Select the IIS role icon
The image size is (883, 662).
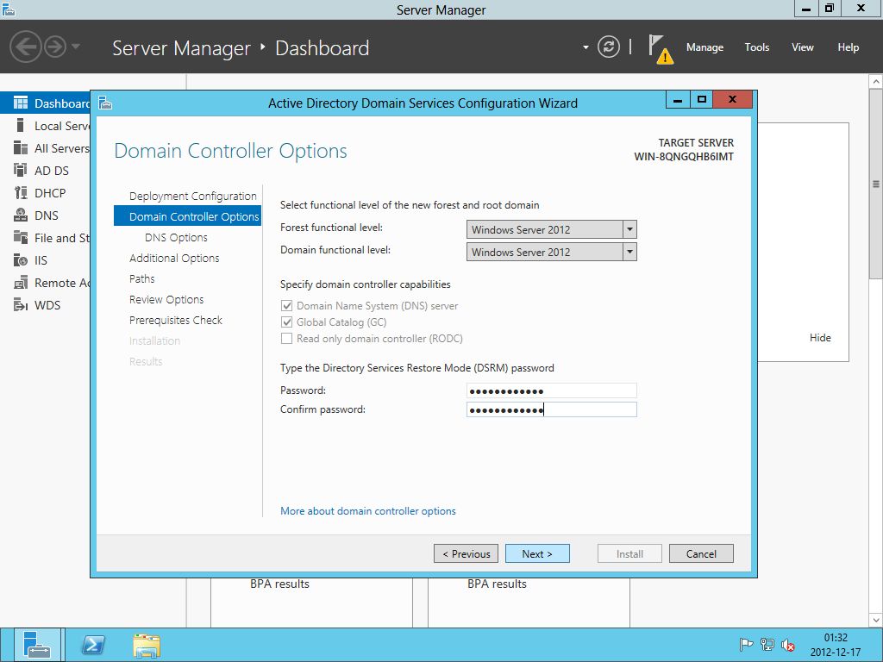(21, 260)
